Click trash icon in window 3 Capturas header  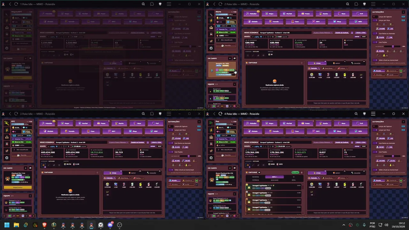click(97, 172)
